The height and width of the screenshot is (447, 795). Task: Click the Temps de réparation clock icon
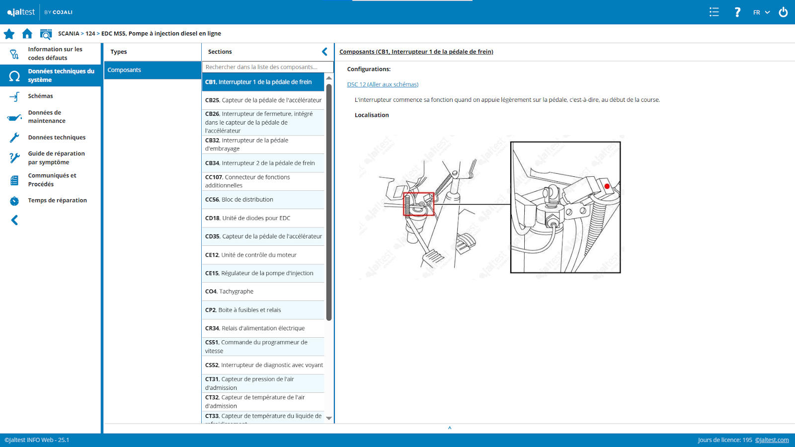14,201
